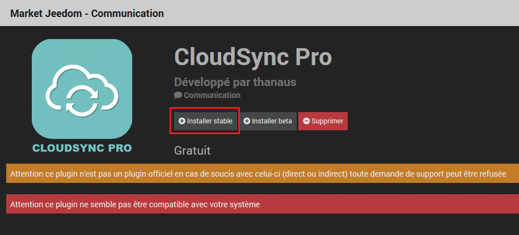This screenshot has width=519, height=235.
Task: Click the orange unofficial plugin warning banner
Action: (x=263, y=173)
